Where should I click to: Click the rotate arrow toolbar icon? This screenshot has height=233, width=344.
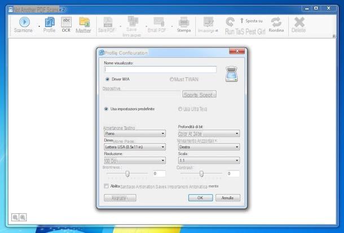pos(230,22)
